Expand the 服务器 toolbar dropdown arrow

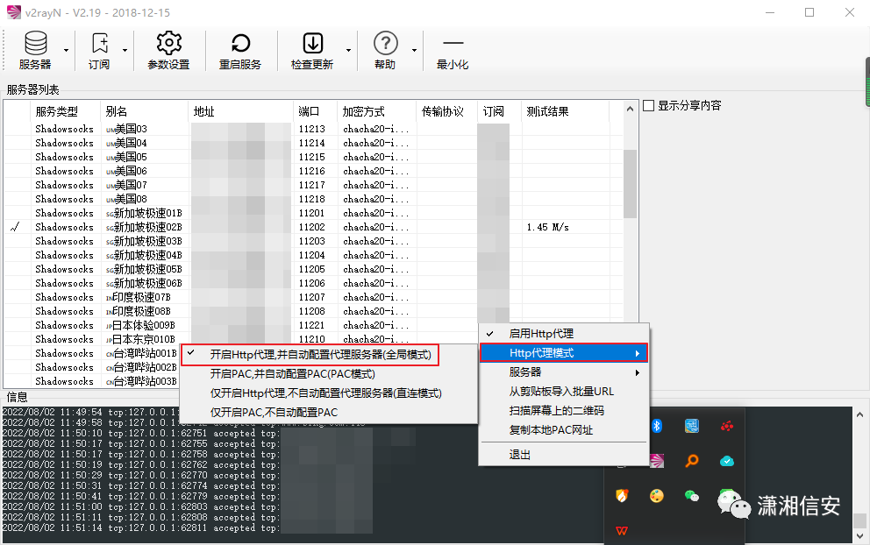[x=66, y=51]
